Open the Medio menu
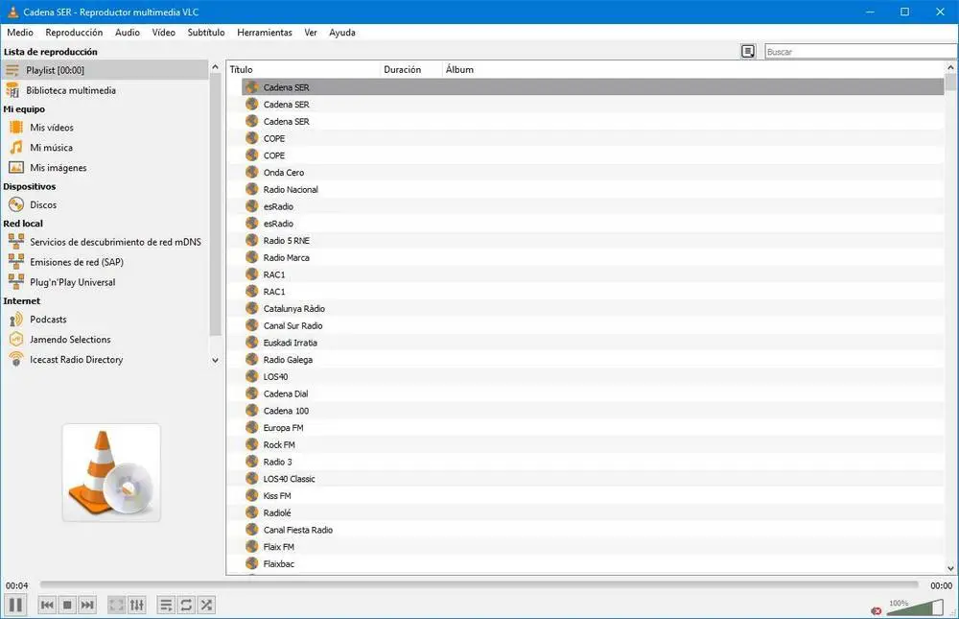959x619 pixels. pyautogui.click(x=20, y=33)
